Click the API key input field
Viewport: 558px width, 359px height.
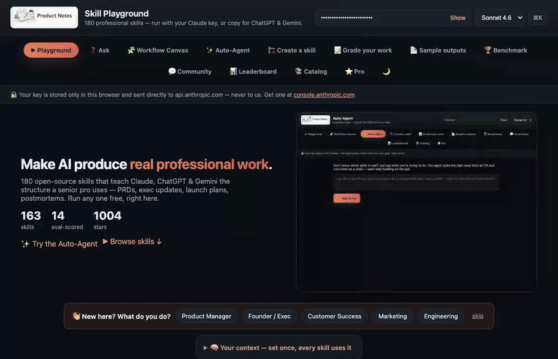(393, 18)
